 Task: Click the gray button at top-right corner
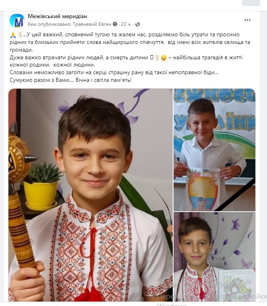point(251,2)
